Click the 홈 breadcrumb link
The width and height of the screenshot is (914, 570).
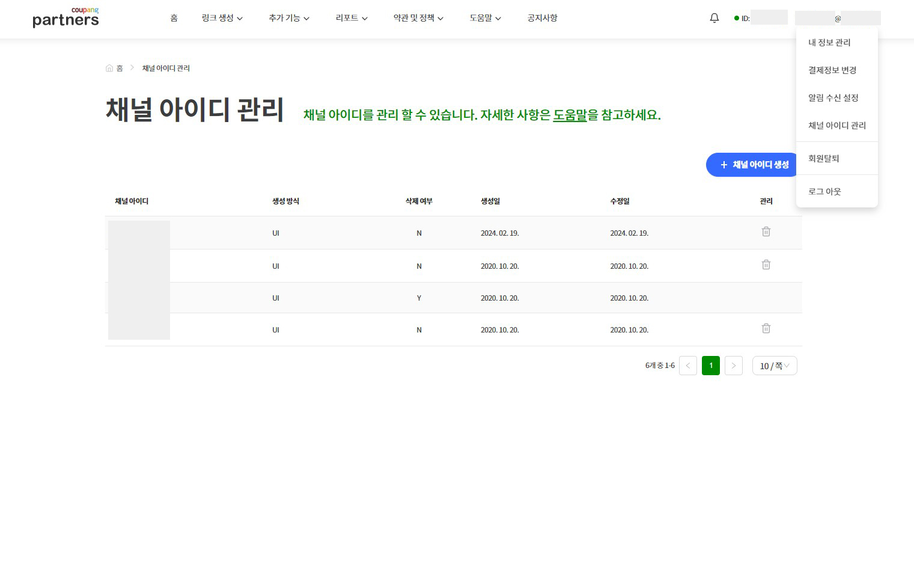[120, 69]
